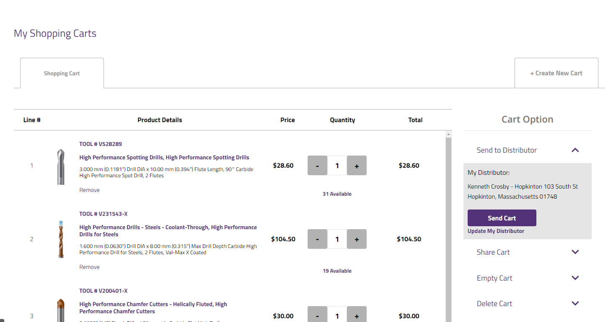The image size is (616, 322).
Task: Open the Delete Cart expander
Action: coord(575,303)
